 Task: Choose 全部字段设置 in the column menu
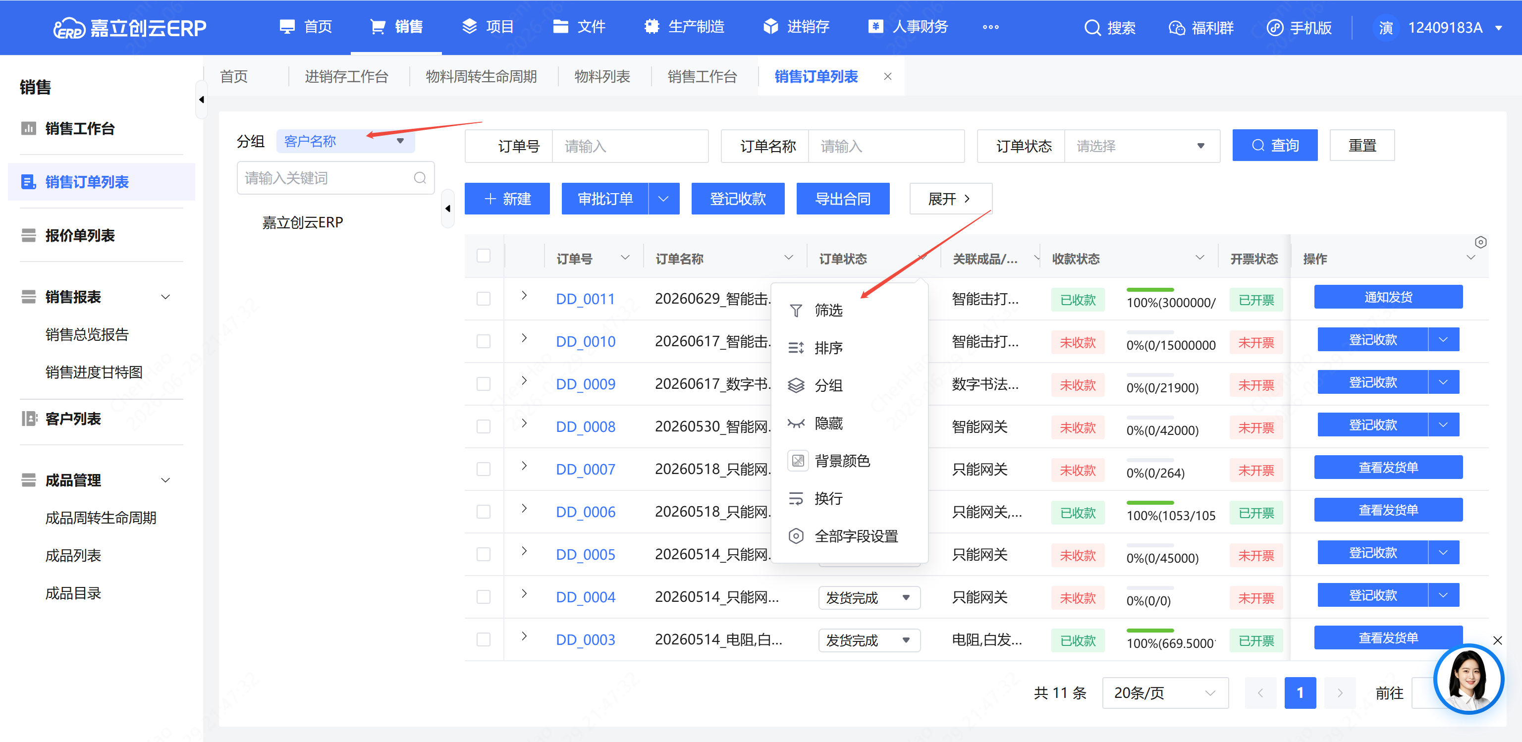coord(849,536)
